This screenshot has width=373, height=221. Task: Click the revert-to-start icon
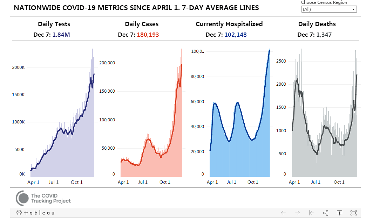(312, 213)
